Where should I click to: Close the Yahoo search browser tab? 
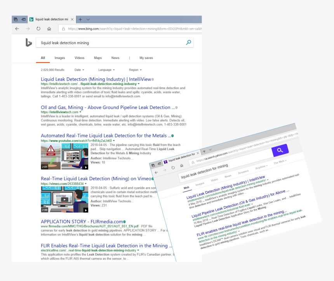point(198,153)
